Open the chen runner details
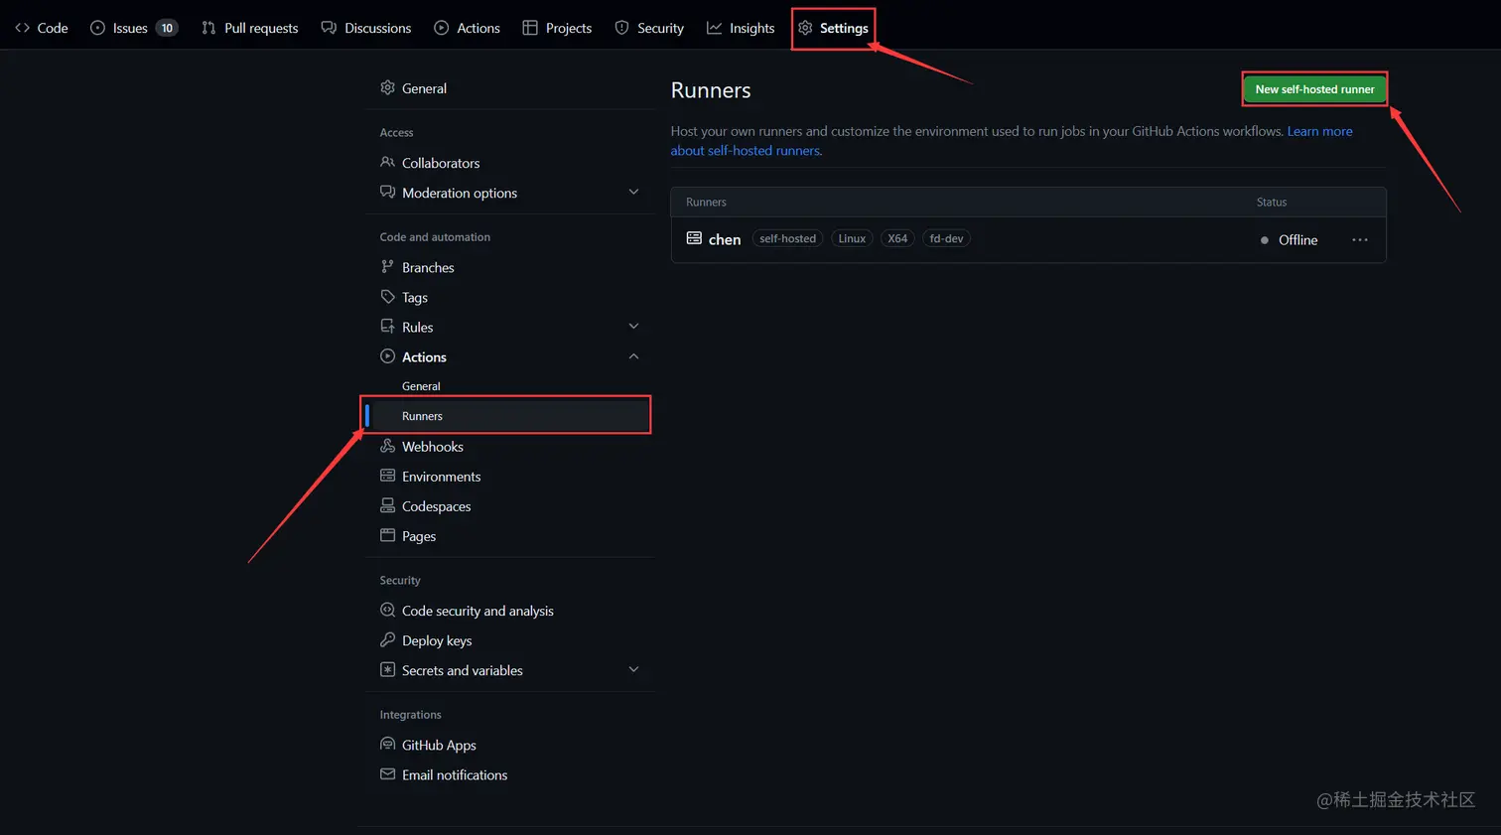The image size is (1501, 835). [725, 239]
